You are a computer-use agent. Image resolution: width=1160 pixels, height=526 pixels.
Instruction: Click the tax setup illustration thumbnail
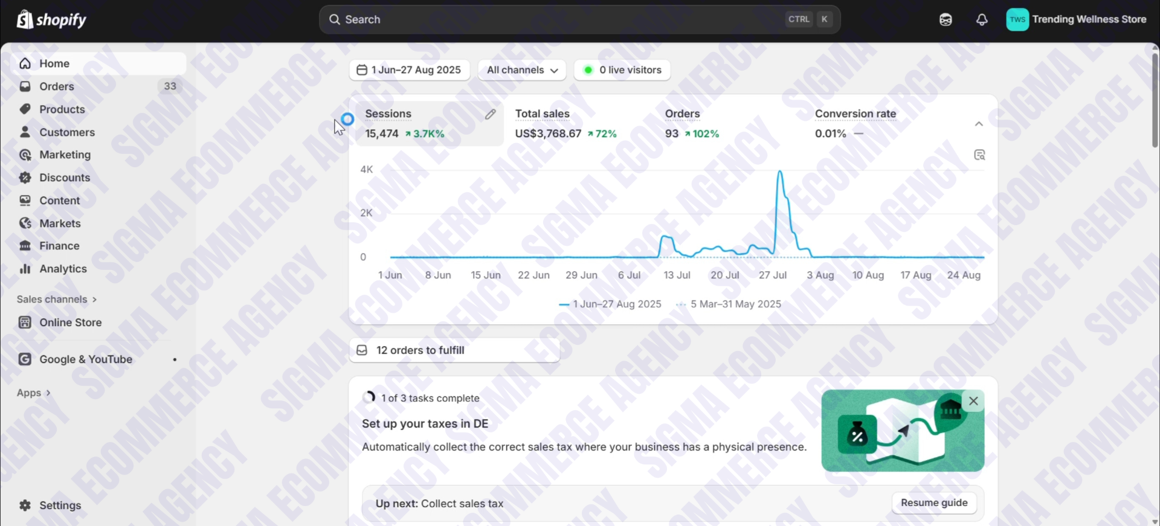903,431
